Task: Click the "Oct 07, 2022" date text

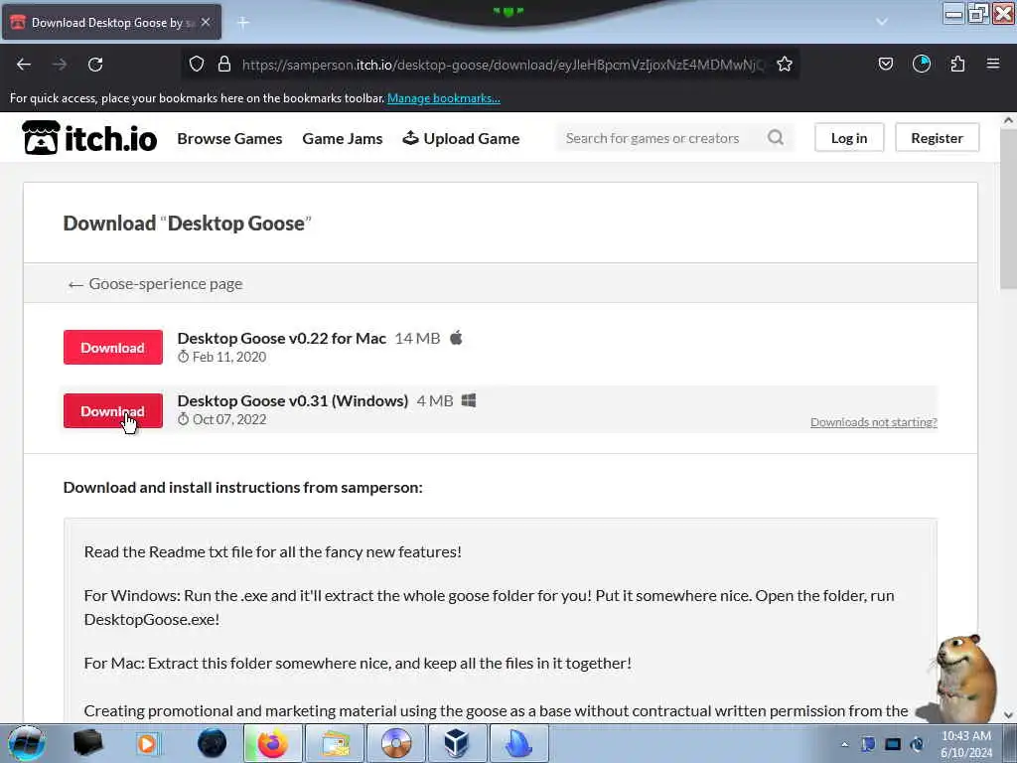Action: (x=229, y=419)
